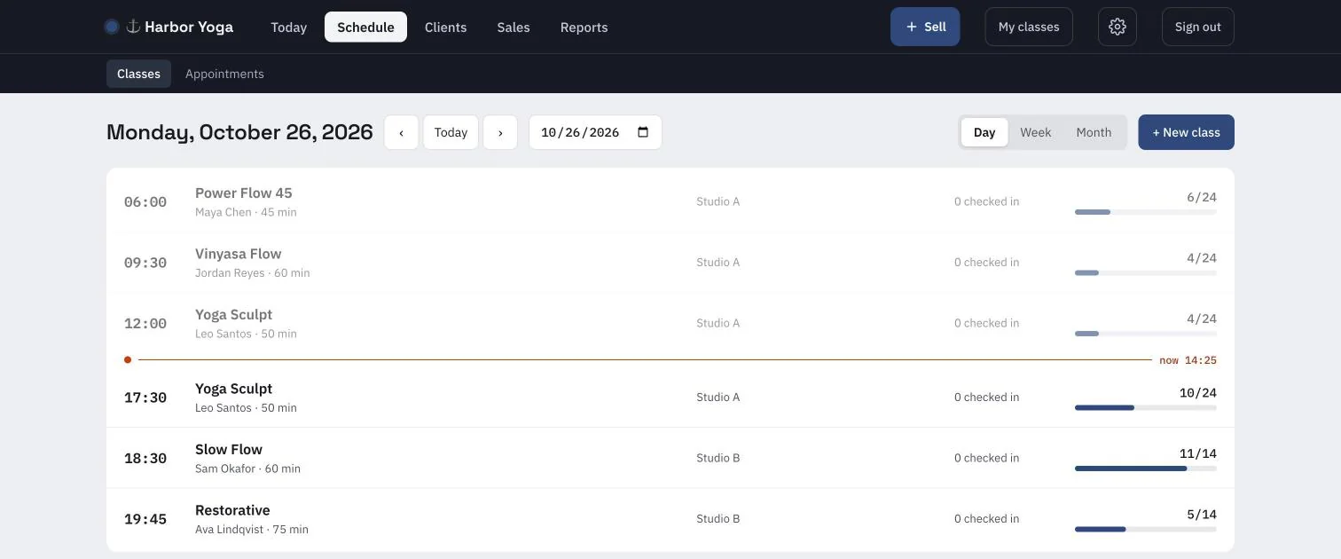Open the 12:00 Yoga Sculpt class
This screenshot has width=1341, height=559.
(670, 323)
